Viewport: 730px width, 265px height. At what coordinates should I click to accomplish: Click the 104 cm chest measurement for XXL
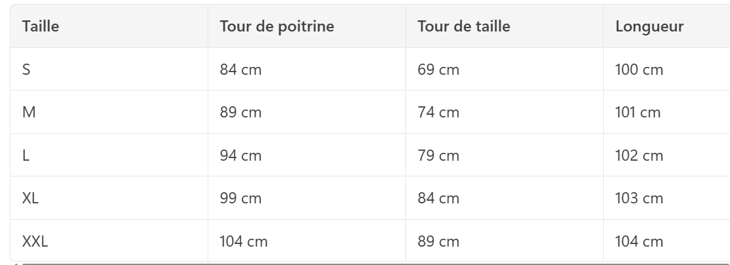307,241
